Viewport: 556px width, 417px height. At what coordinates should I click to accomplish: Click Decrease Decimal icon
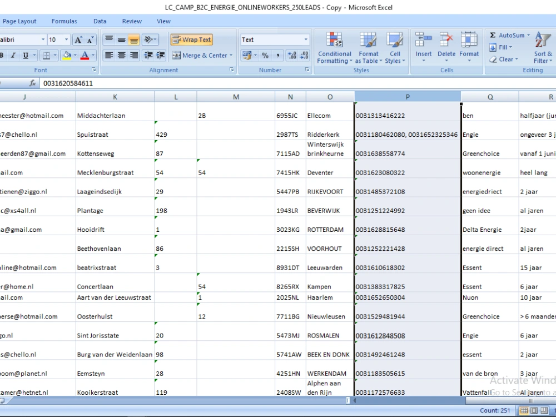(304, 55)
